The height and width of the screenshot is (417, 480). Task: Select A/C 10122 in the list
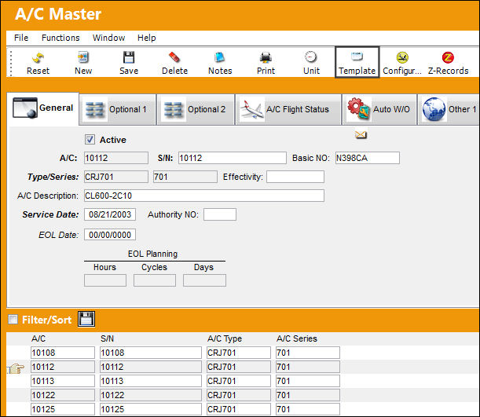point(63,395)
